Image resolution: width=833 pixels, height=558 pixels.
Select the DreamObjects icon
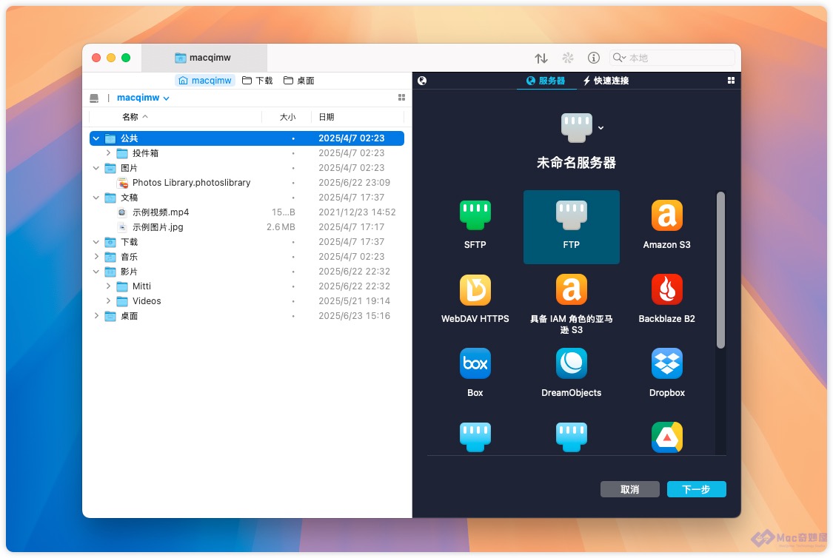pyautogui.click(x=571, y=363)
